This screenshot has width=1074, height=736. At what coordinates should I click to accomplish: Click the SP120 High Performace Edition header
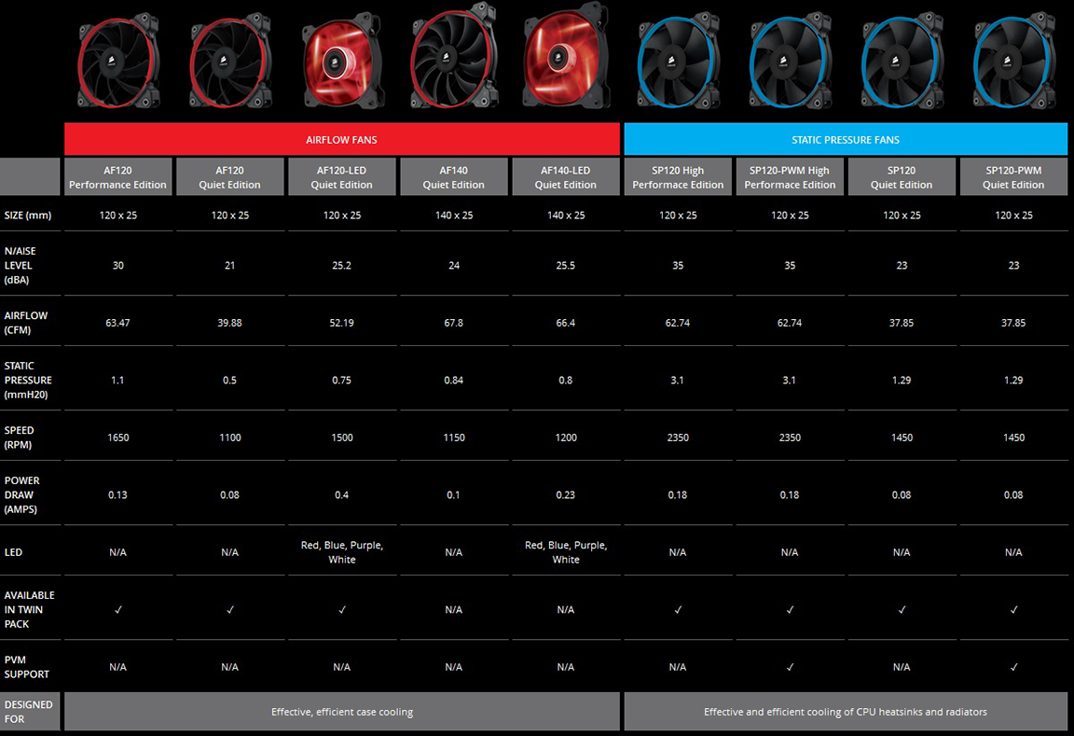pyautogui.click(x=678, y=177)
